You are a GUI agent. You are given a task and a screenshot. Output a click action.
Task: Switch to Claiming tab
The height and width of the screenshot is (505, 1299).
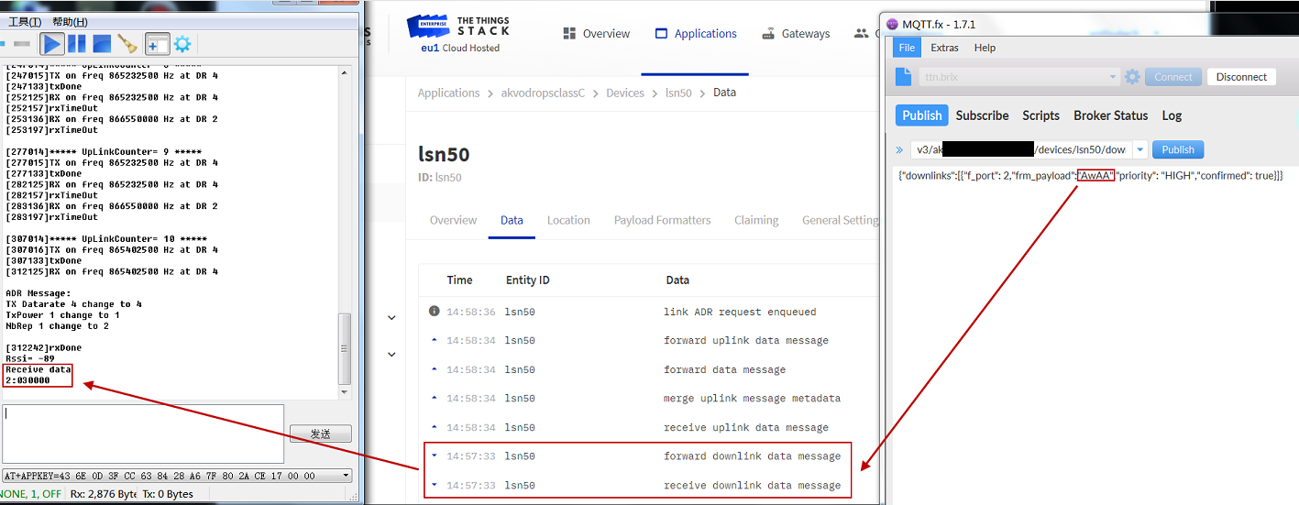tap(756, 220)
